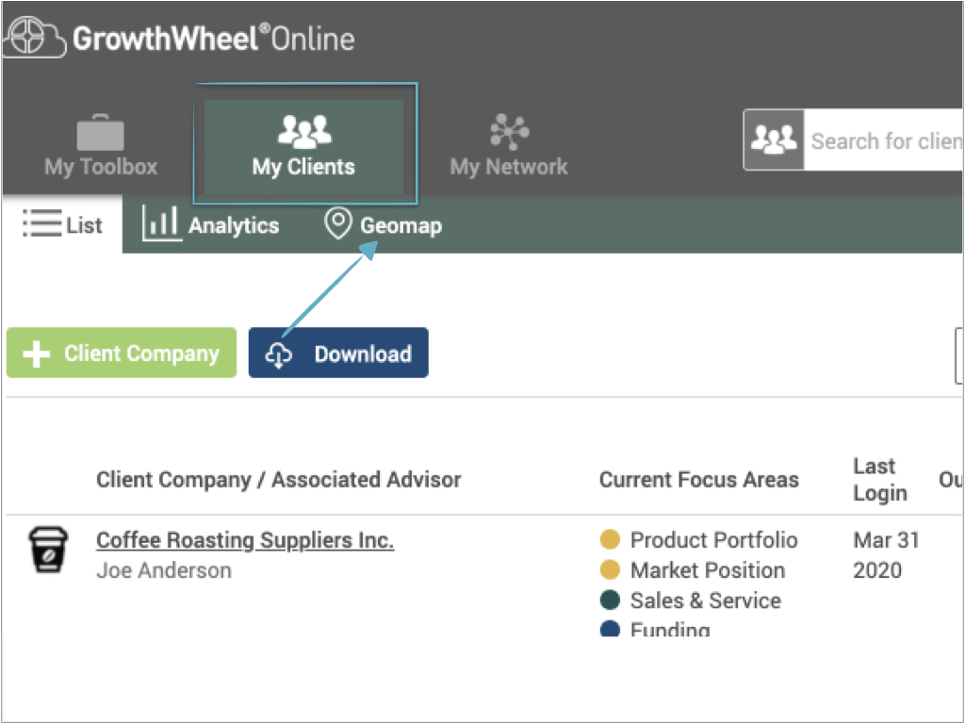Click the 'Mar 31 2020' login date
Viewport: 965px width, 724px height.
886,554
